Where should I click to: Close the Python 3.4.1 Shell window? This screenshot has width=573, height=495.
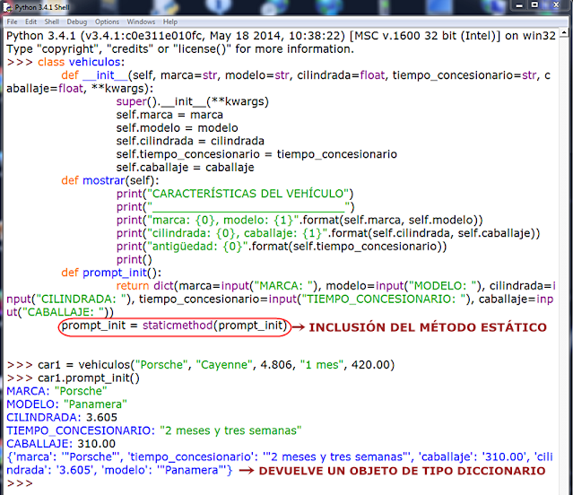tap(557, 5)
